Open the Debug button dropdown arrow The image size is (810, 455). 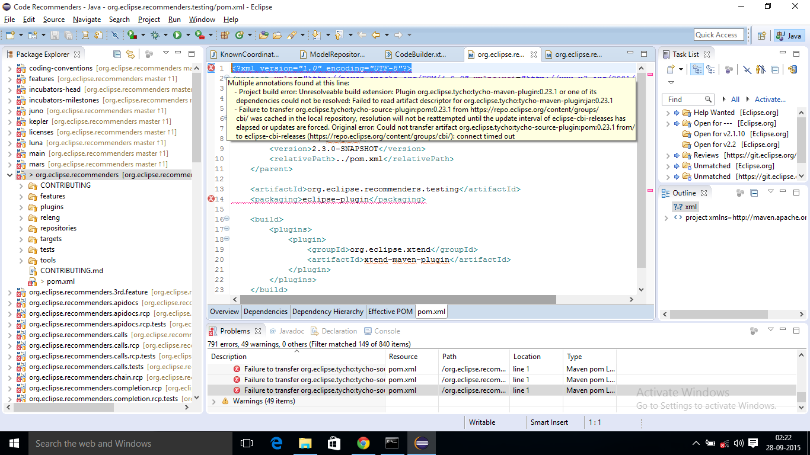(165, 35)
